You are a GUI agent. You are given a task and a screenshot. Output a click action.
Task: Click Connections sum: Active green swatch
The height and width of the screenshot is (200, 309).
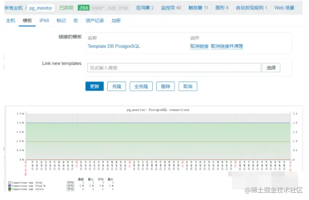(x=10, y=189)
